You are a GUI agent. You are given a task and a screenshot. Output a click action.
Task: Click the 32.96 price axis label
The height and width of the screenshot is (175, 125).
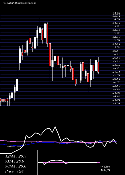click(x=117, y=33)
